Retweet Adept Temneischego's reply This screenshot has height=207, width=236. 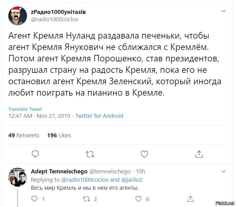[87, 199]
